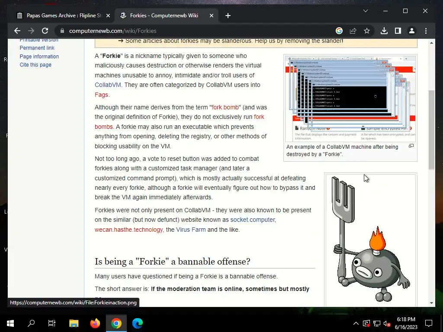Click the address bar URL
Viewport: 443px width, 332px height.
point(113,31)
